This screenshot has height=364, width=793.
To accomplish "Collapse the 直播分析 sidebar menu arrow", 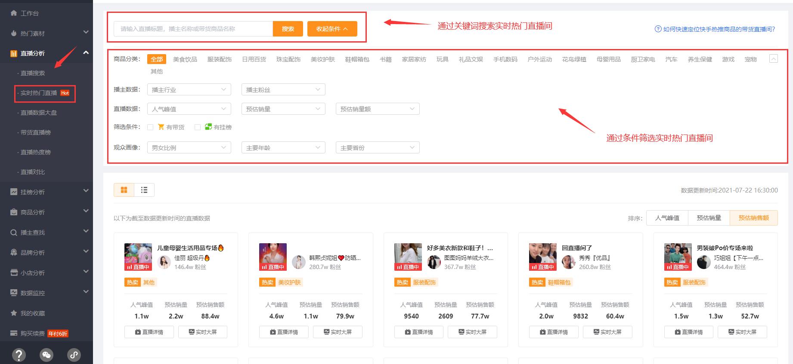I will [86, 52].
